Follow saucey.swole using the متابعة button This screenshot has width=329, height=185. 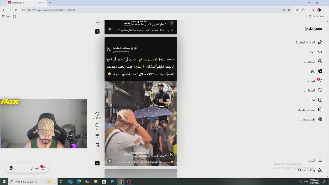pyautogui.click(x=127, y=23)
